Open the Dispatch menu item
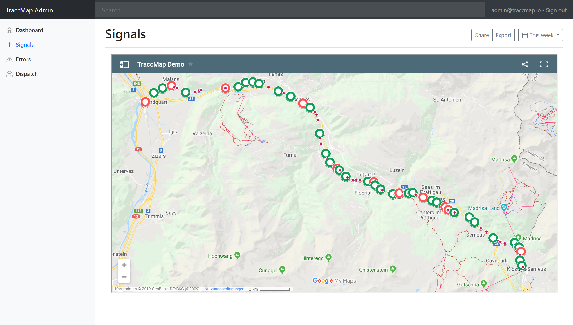 coord(27,74)
